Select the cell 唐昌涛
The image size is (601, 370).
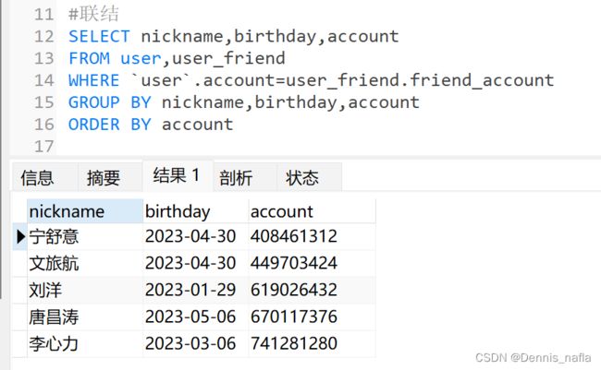point(85,316)
